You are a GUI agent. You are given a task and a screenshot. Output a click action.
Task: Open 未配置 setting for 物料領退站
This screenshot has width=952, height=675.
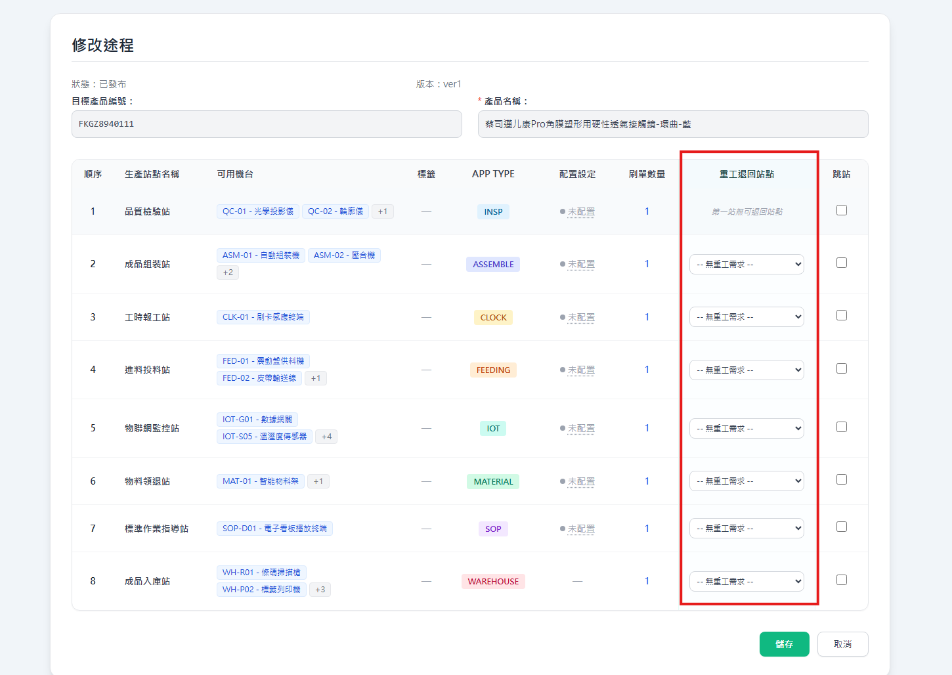point(581,481)
